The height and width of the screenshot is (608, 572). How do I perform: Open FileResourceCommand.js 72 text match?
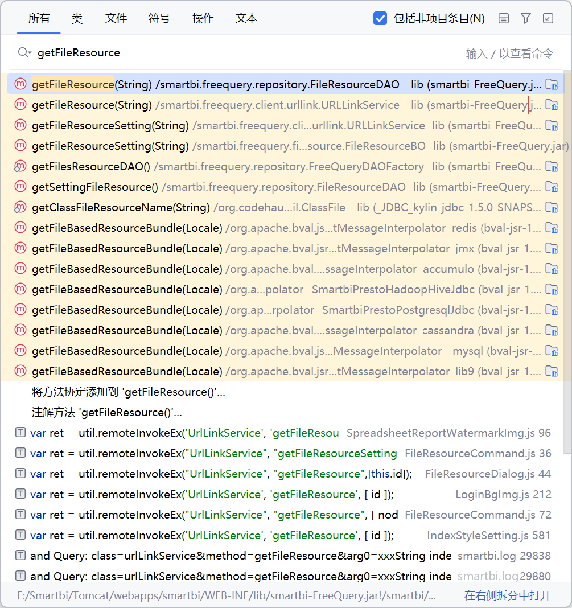click(285, 515)
